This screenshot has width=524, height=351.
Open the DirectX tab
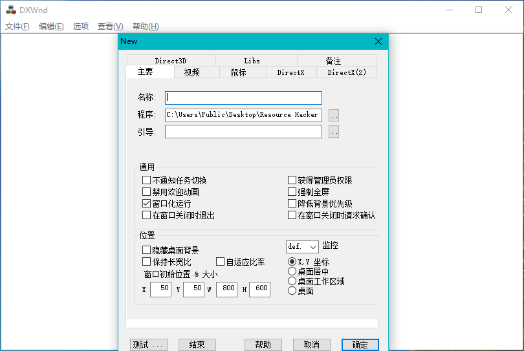point(290,72)
